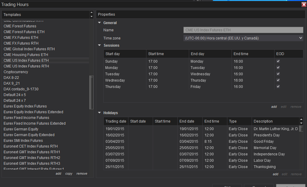This screenshot has height=187, width=307.
Task: Toggle EOD checkbox for Tuesday session
Action: coord(278,74)
